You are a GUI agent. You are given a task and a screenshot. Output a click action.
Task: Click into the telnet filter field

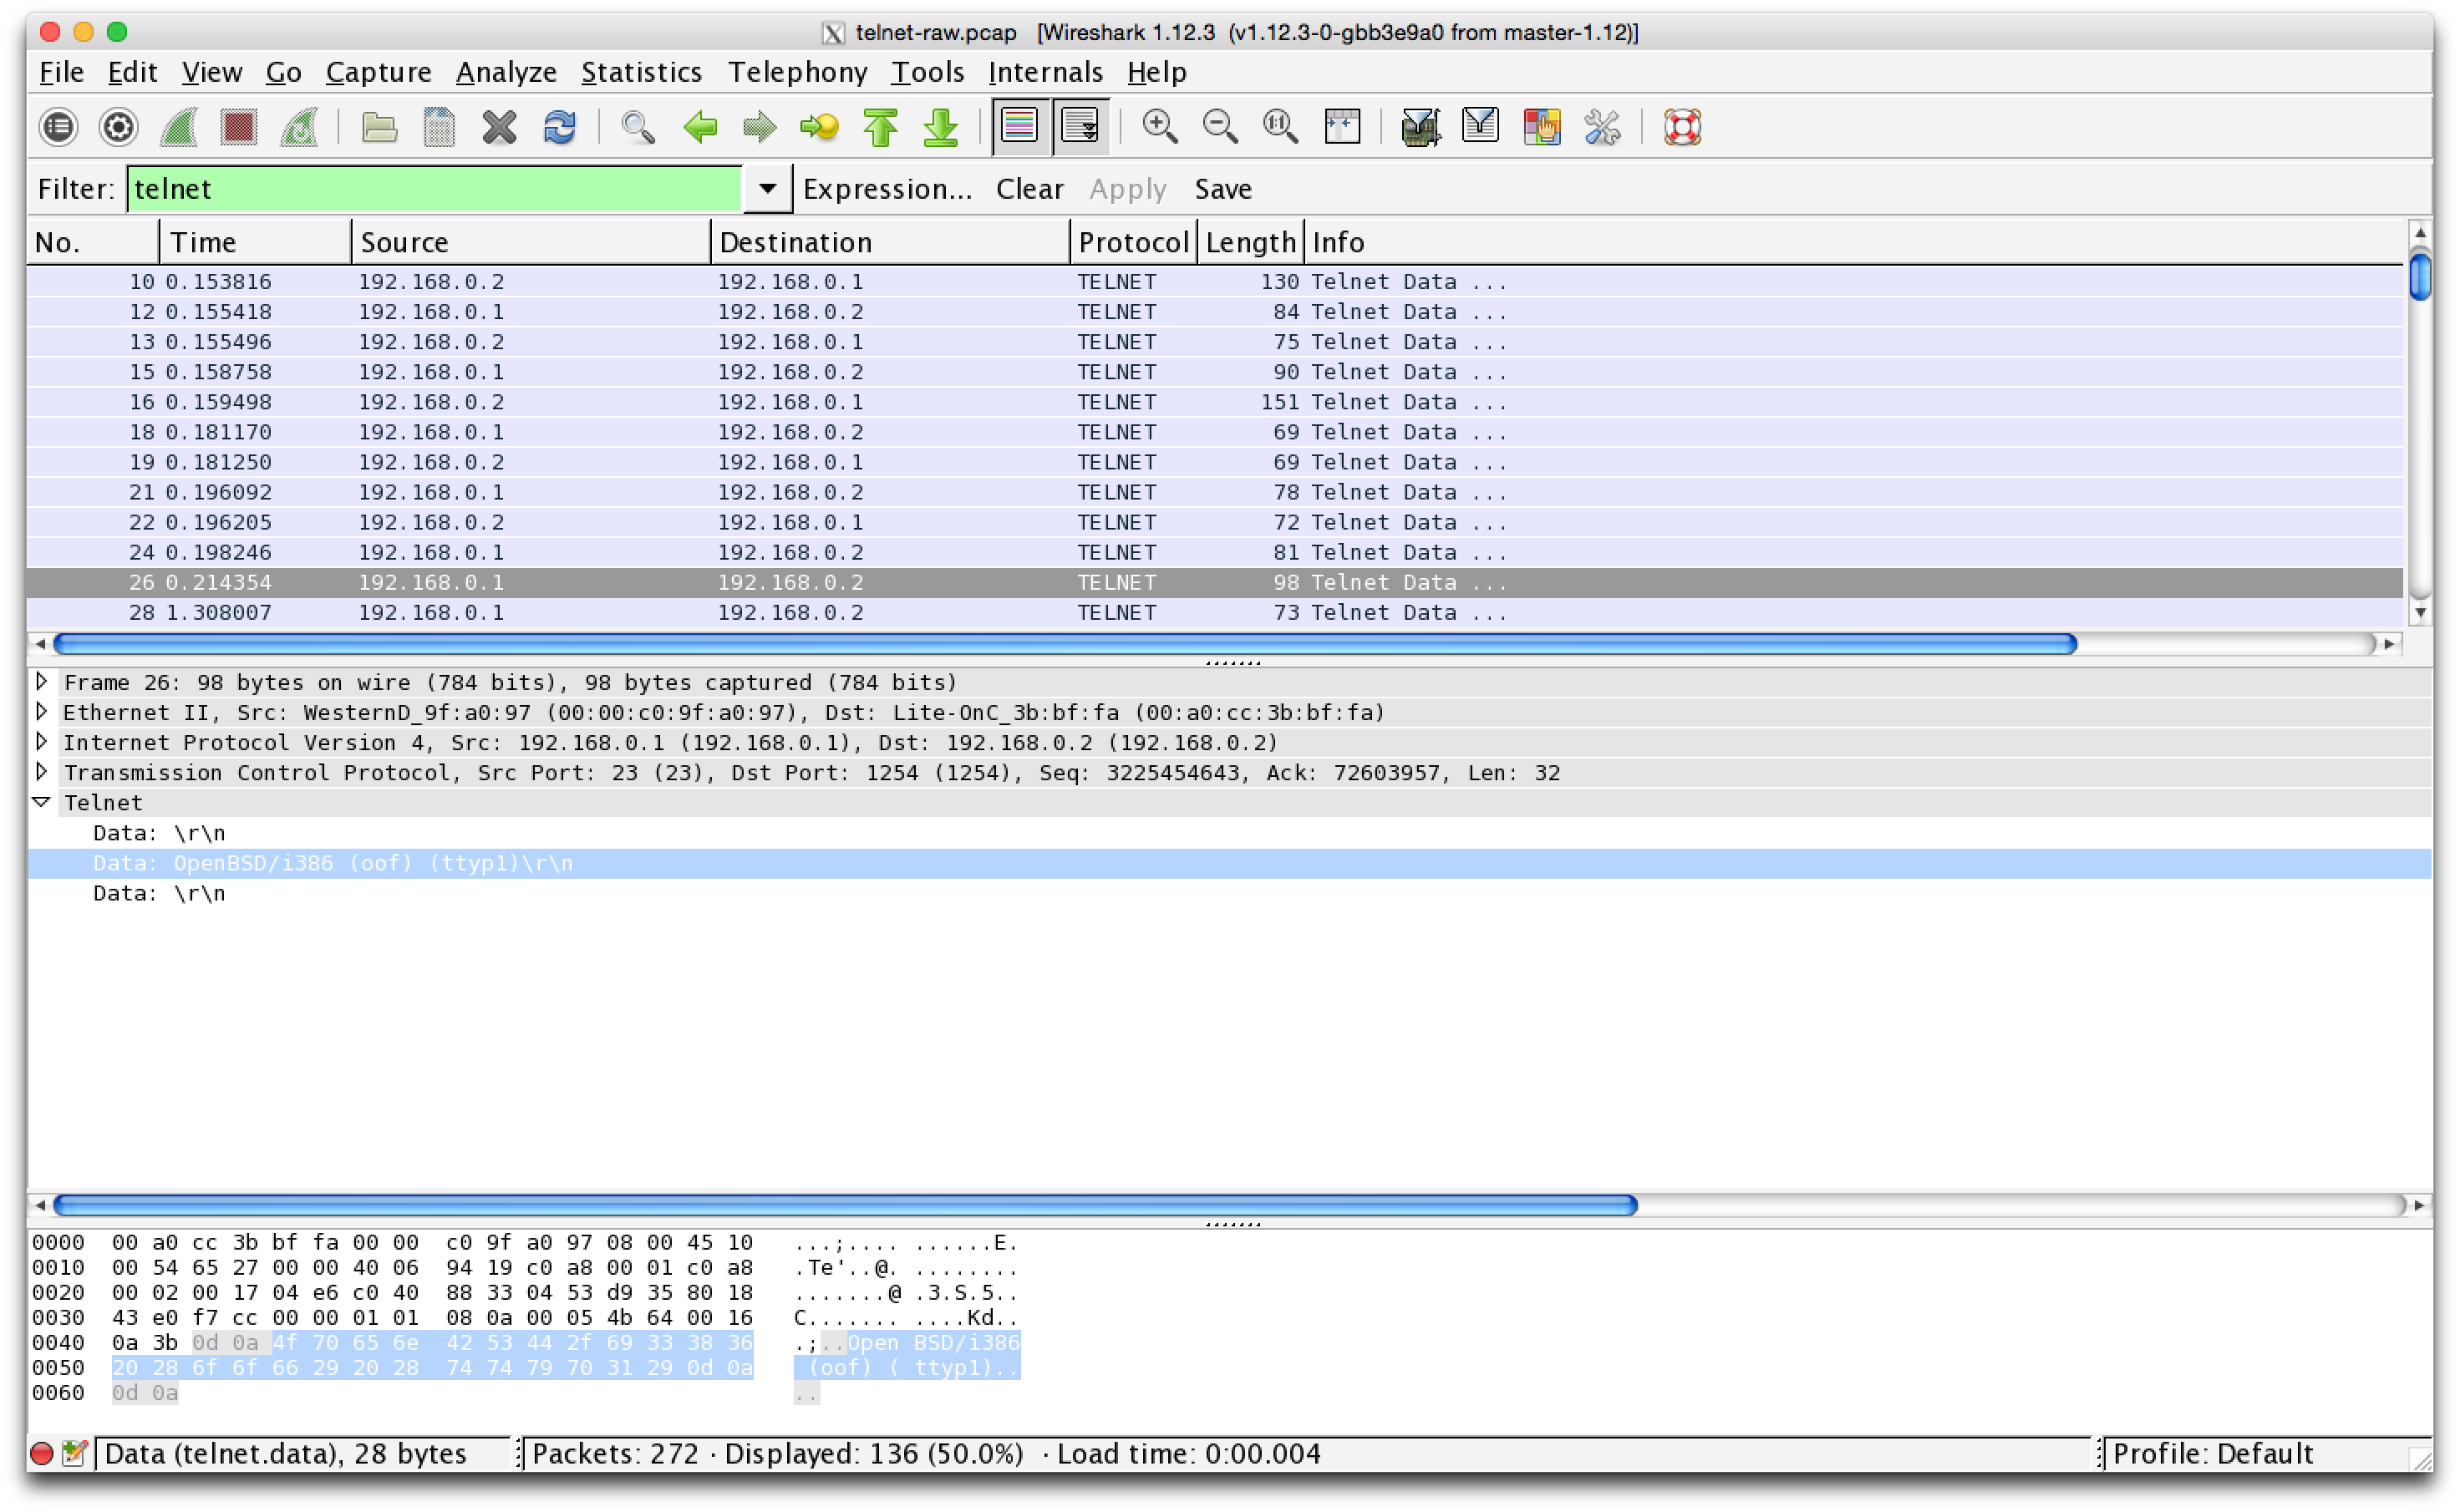click(x=434, y=189)
